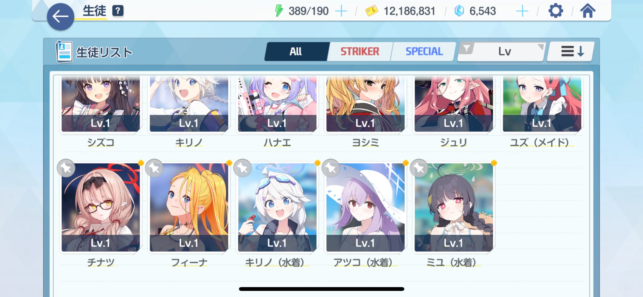Tap the back arrow button
The height and width of the screenshot is (297, 643).
[x=60, y=17]
